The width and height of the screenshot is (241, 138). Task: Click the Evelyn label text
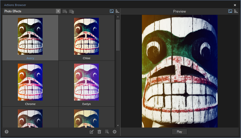(86, 104)
